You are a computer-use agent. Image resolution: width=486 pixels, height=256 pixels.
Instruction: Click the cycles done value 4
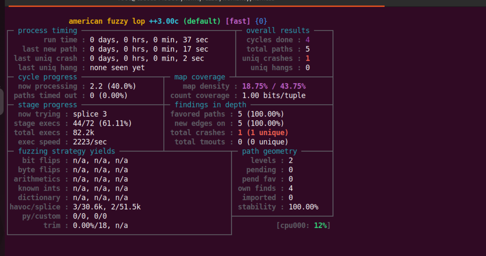tap(308, 40)
